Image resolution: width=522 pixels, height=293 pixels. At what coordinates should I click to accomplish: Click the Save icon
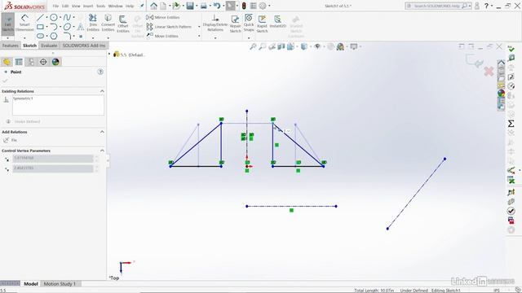pyautogui.click(x=190, y=6)
